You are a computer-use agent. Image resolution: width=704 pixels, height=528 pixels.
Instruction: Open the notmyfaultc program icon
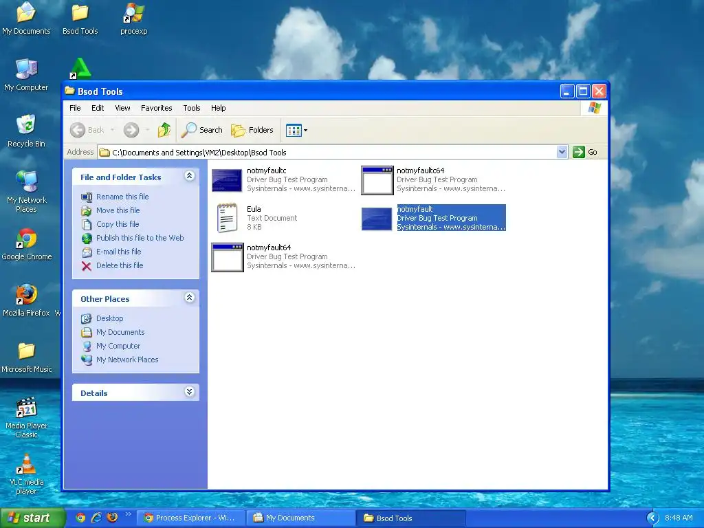[x=227, y=180]
